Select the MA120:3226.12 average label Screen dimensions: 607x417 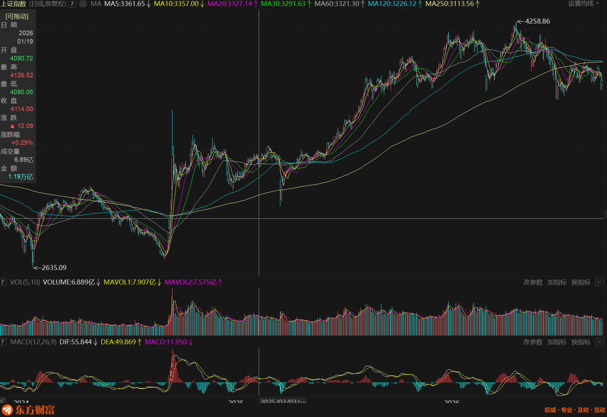pos(395,4)
